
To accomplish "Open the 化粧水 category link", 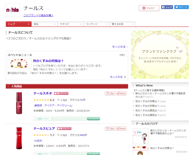I will pyautogui.click(x=38, y=141).
